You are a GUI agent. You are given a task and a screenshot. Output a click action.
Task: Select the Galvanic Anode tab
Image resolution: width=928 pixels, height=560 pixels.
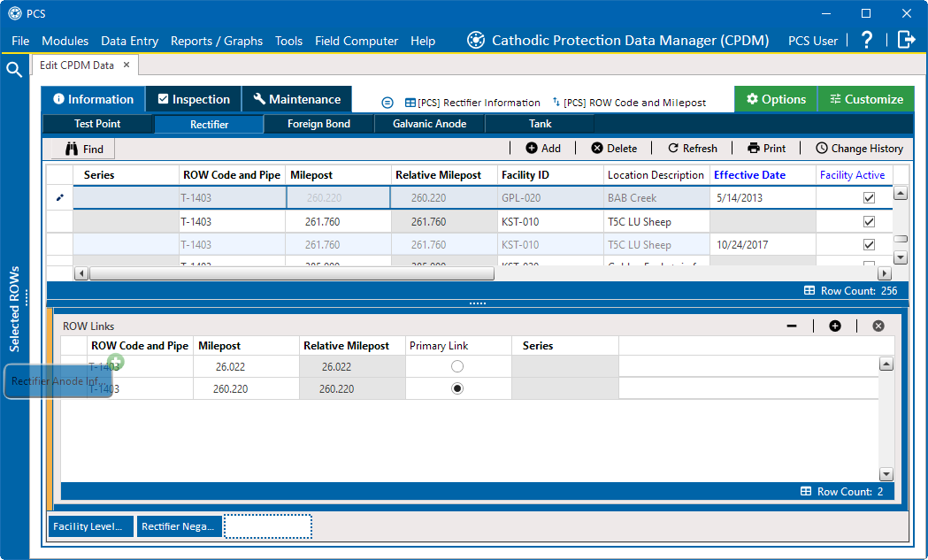pyautogui.click(x=430, y=124)
